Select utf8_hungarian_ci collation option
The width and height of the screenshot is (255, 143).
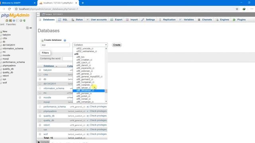85,82
